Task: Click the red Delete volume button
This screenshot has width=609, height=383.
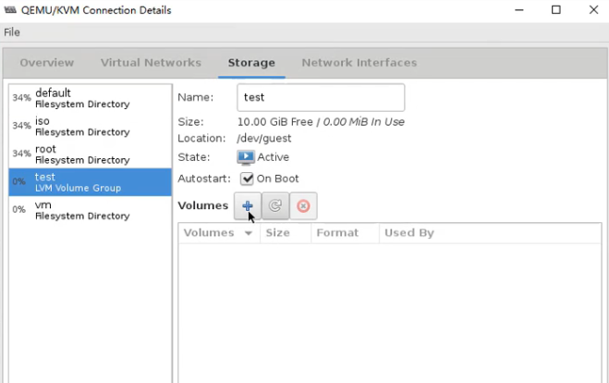Action: click(303, 205)
